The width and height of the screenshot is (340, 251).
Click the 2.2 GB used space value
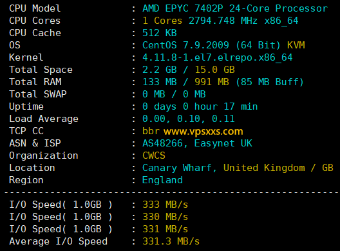(160, 70)
